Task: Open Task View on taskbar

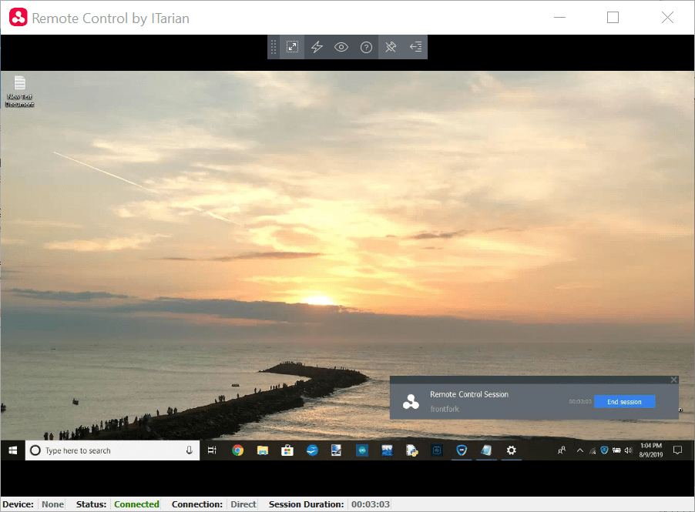Action: click(x=213, y=450)
